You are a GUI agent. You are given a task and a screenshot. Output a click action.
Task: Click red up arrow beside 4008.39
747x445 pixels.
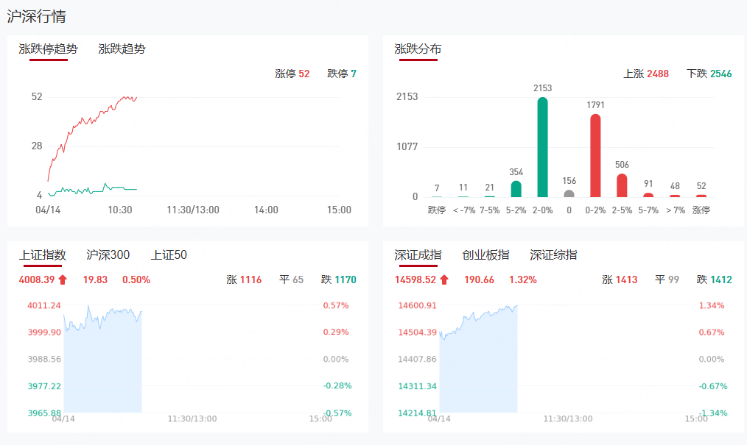click(x=63, y=280)
